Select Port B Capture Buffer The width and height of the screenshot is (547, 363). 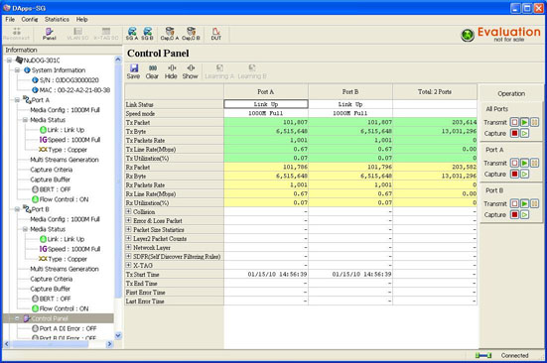pos(51,289)
